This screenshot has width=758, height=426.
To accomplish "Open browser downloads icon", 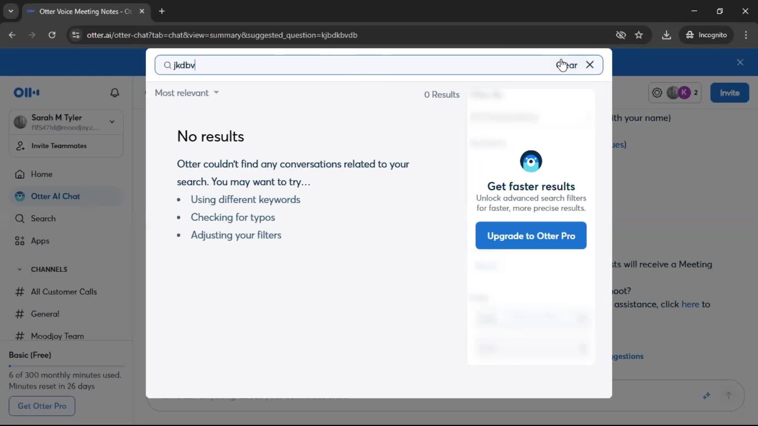I will pos(666,35).
